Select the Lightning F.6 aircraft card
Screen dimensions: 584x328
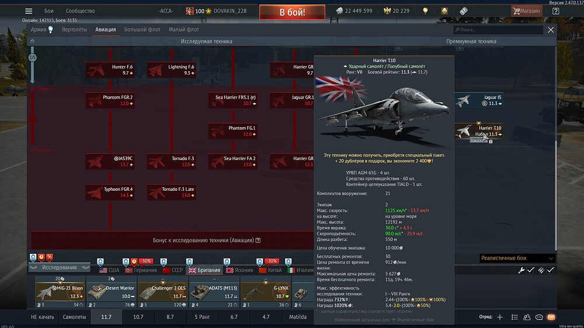coord(172,70)
